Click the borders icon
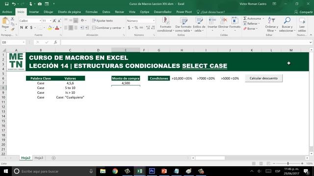This screenshot has height=176, width=314. coord(40,28)
